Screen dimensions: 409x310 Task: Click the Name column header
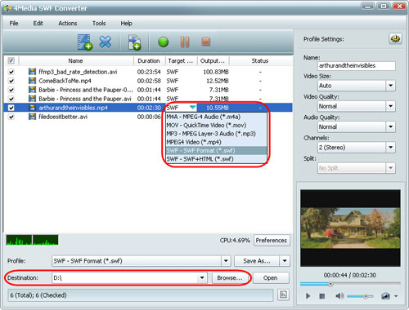pos(76,61)
